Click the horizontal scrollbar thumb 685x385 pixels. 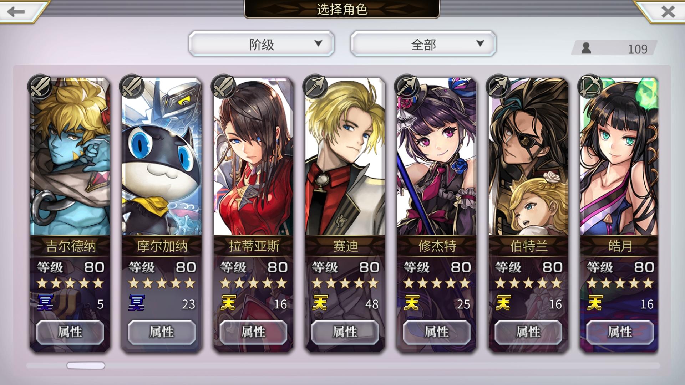86,365
